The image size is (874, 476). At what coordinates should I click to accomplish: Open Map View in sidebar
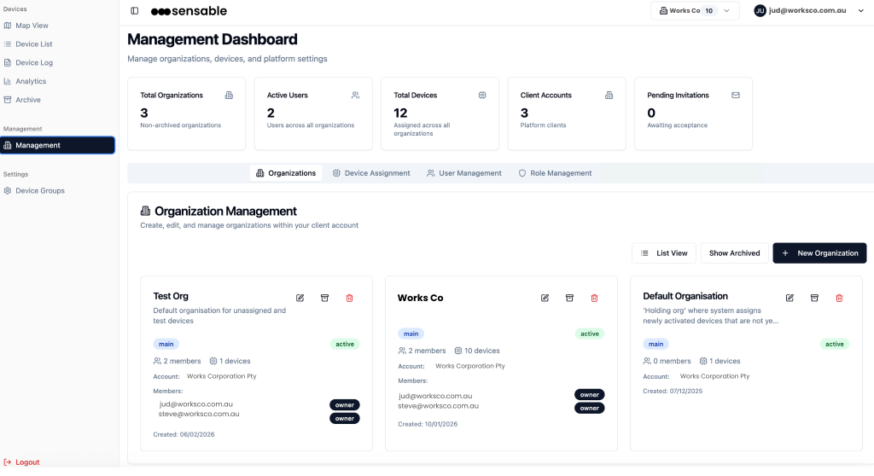point(32,26)
